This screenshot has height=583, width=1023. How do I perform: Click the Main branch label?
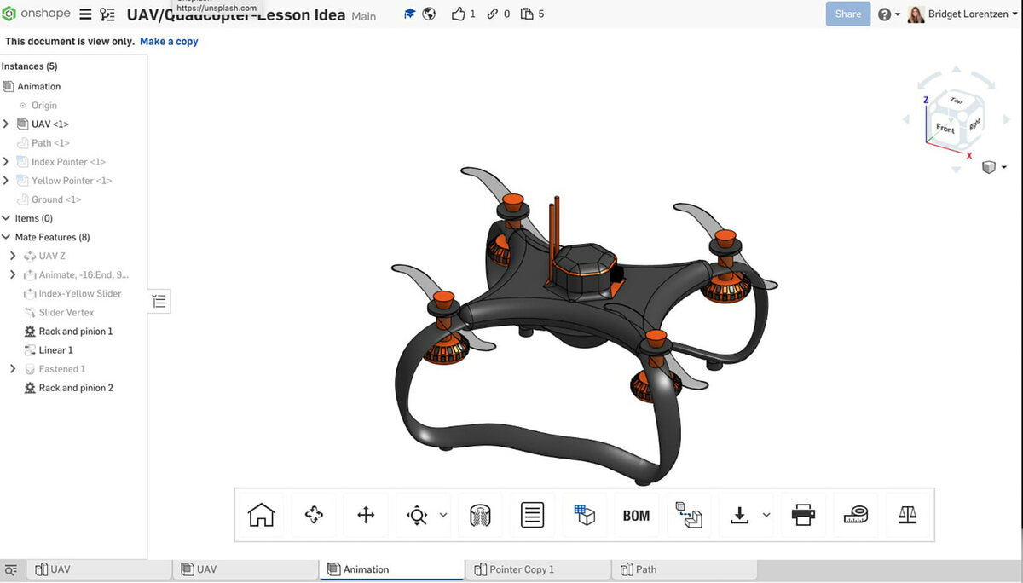coord(363,16)
